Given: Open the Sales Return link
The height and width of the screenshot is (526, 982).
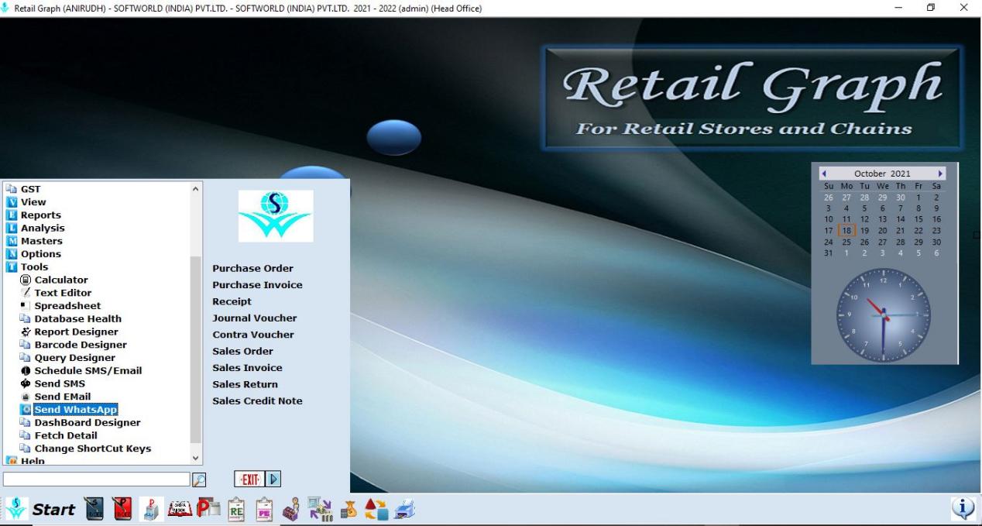Looking at the screenshot, I should click(x=245, y=384).
